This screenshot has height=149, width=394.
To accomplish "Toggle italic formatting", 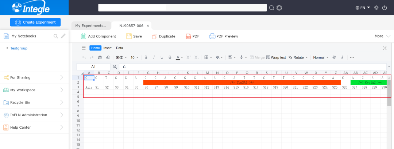I will tap(154, 57).
